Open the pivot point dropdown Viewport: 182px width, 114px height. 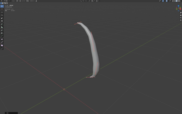coord(90,1)
